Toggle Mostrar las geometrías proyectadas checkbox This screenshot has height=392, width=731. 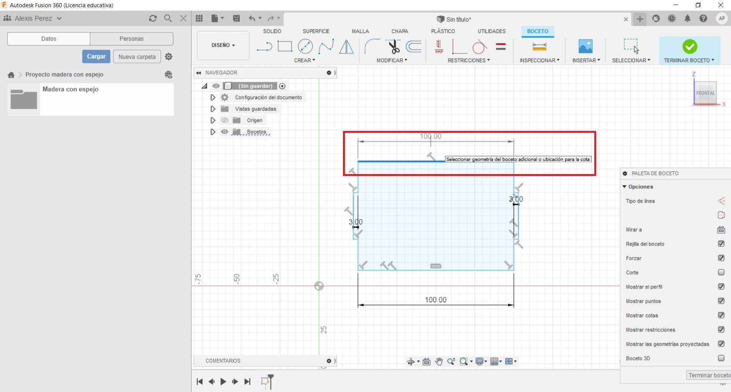click(x=721, y=344)
